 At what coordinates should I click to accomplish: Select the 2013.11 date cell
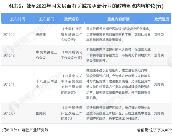pos(9,84)
